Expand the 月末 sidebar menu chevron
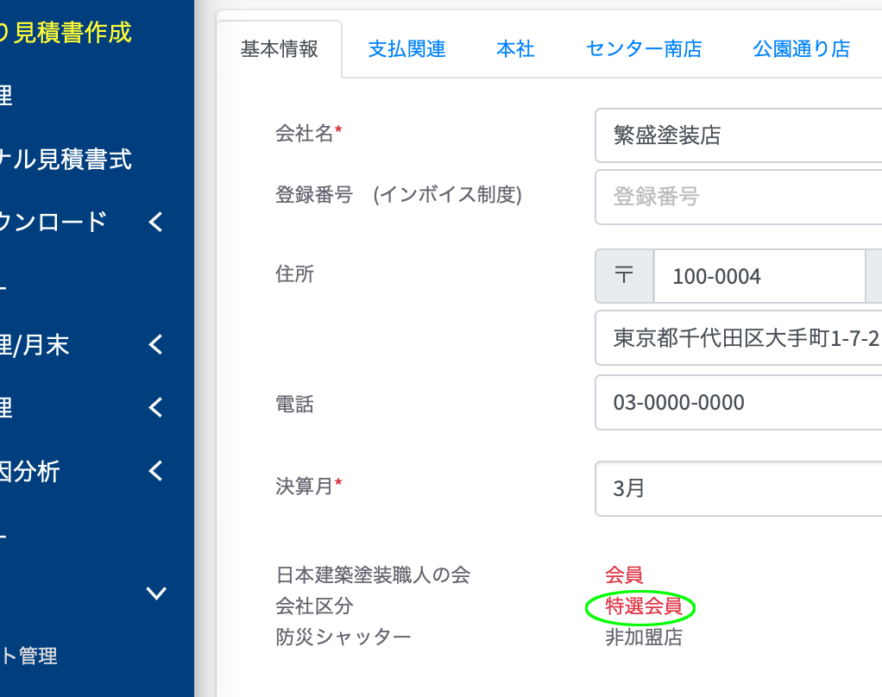 (156, 344)
